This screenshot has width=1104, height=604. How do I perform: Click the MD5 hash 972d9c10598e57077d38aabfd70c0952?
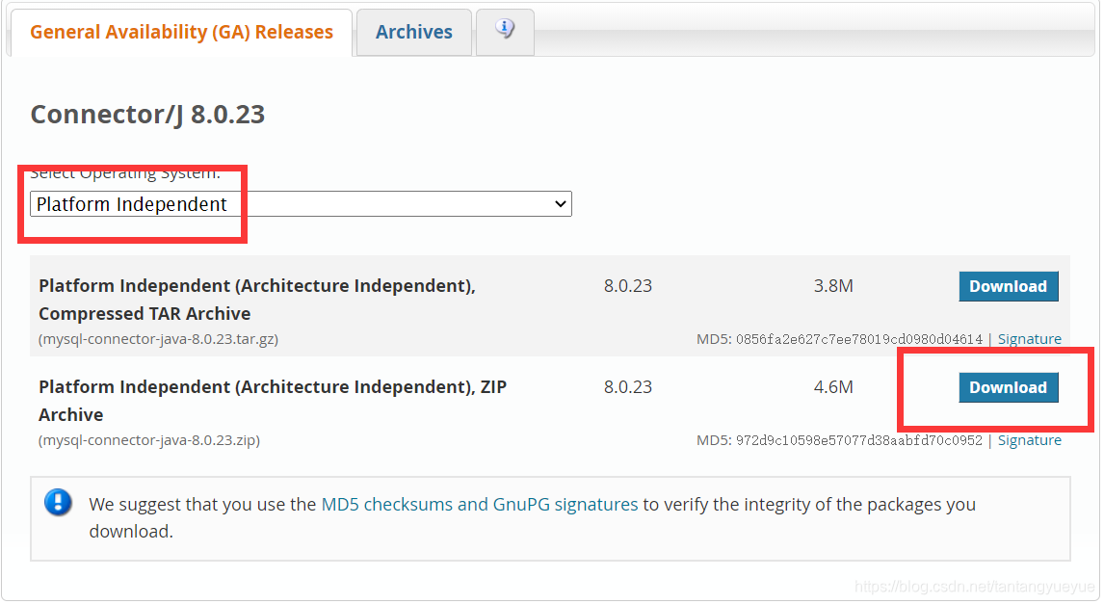[x=859, y=440]
